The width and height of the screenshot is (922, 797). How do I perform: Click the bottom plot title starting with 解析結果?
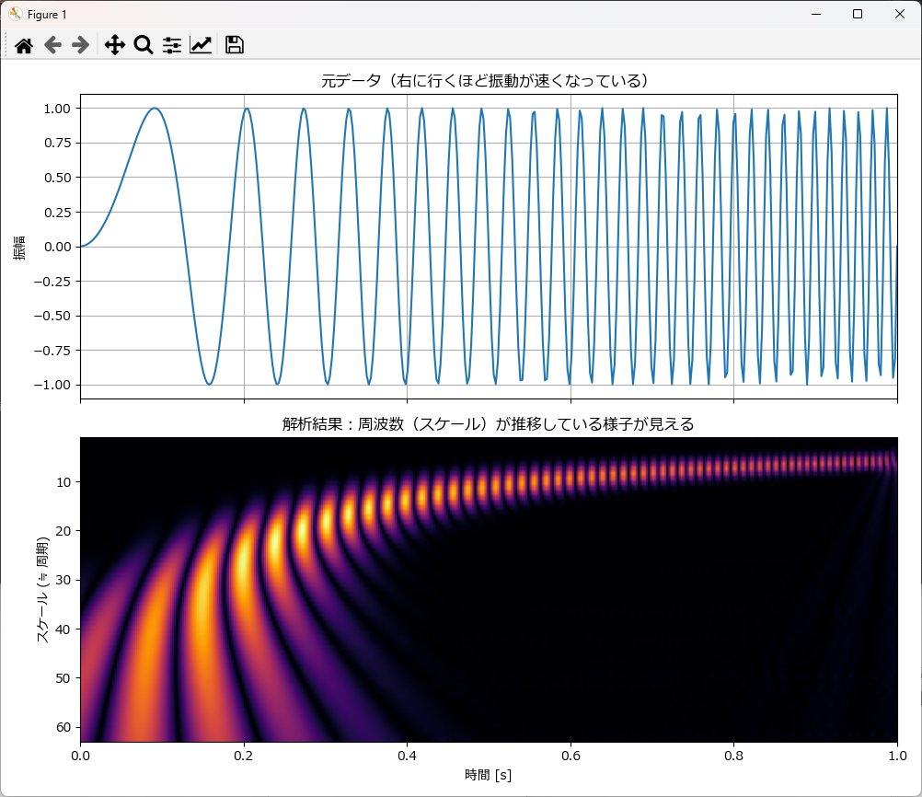[488, 424]
